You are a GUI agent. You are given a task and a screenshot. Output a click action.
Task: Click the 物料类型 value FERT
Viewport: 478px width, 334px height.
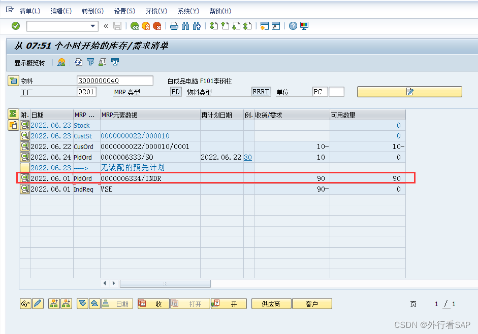(261, 92)
